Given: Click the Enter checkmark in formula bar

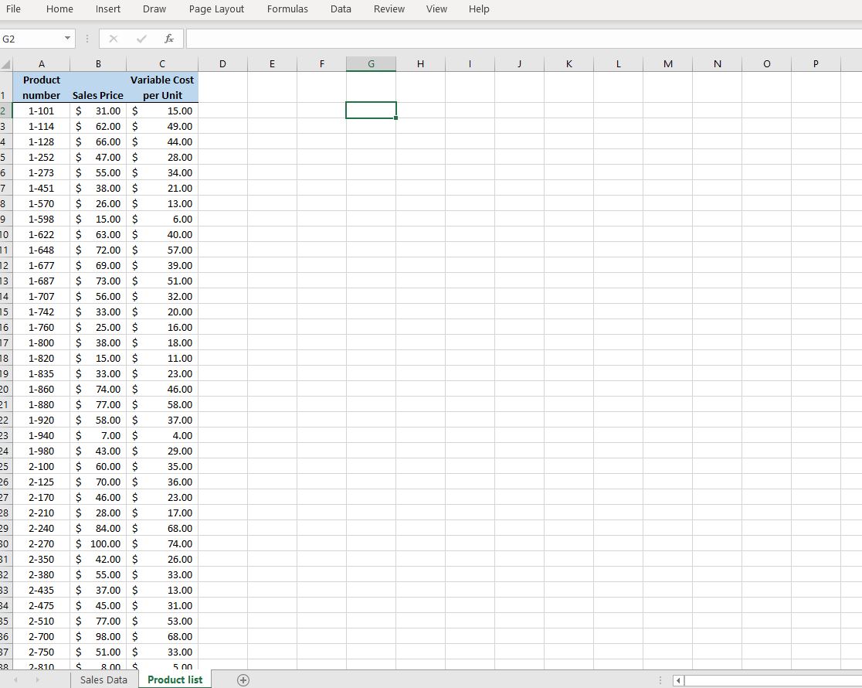Looking at the screenshot, I should [x=141, y=38].
